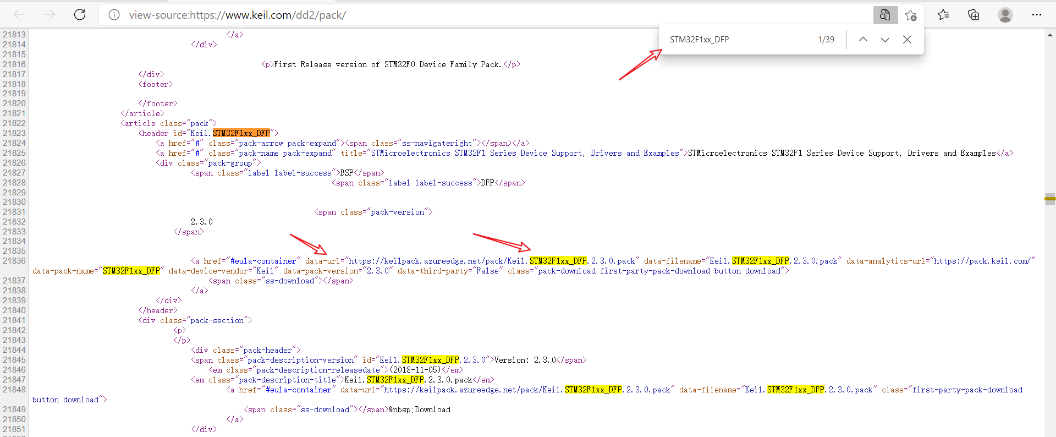Click the pack-section class value on line 21841
1056x437 pixels.
pyautogui.click(x=217, y=320)
